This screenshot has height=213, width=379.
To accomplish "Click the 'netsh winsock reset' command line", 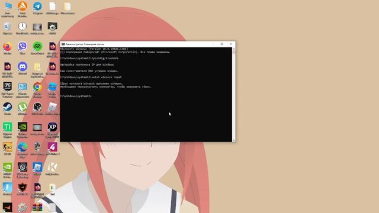I will [91, 78].
